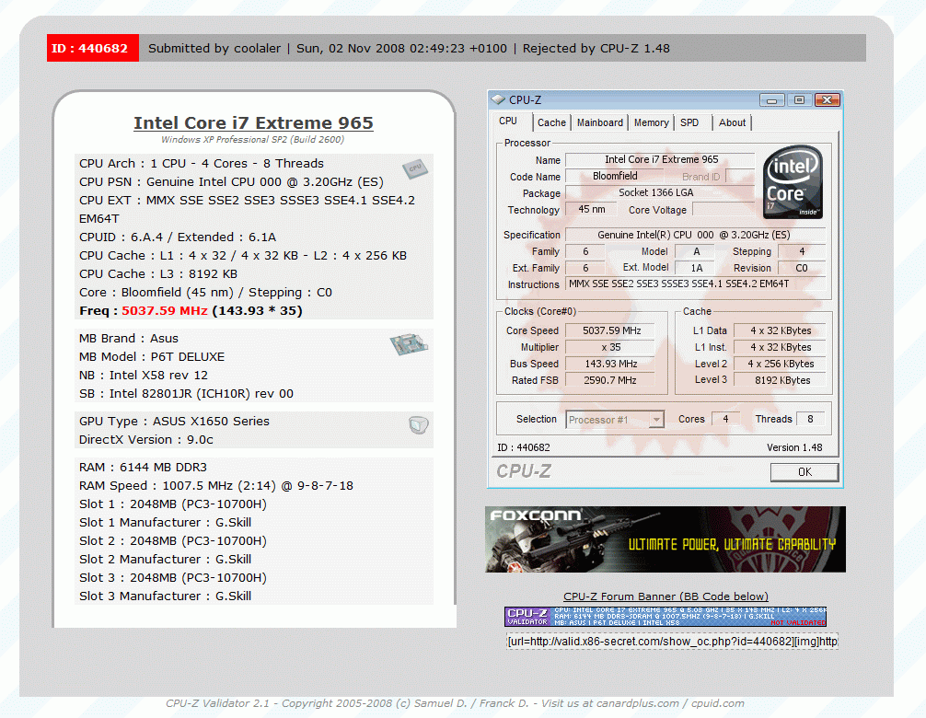Click the Ext. Model field 1A
Screen dimensions: 926x718
coord(696,268)
